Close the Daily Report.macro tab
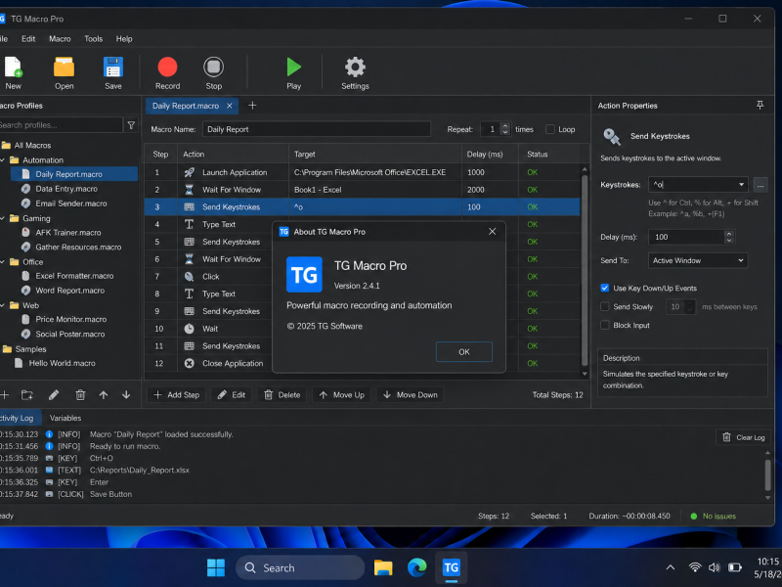Screen dimensions: 782x587 pos(230,106)
